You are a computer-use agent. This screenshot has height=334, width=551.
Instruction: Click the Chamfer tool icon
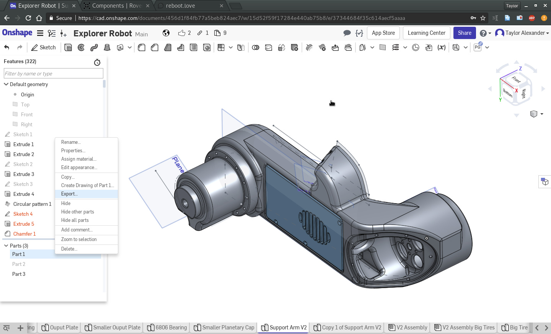click(x=155, y=47)
